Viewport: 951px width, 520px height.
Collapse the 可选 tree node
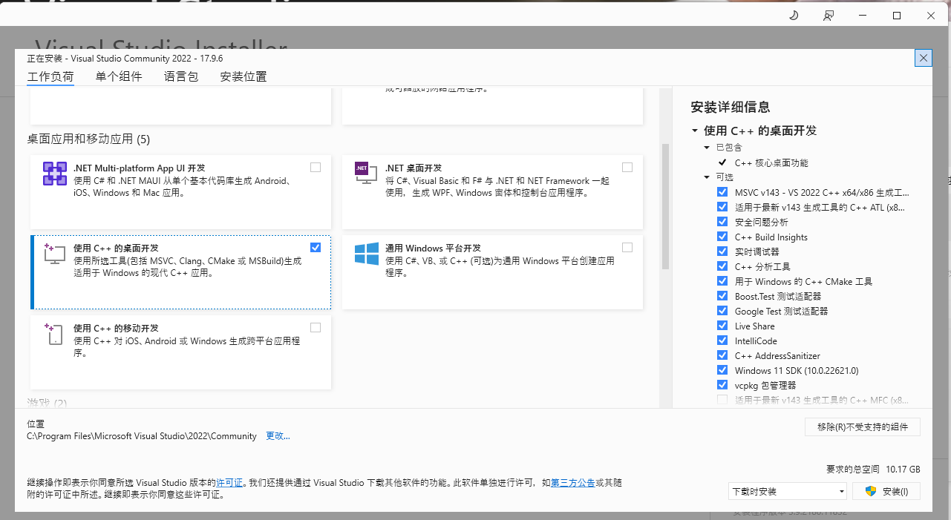coord(707,177)
